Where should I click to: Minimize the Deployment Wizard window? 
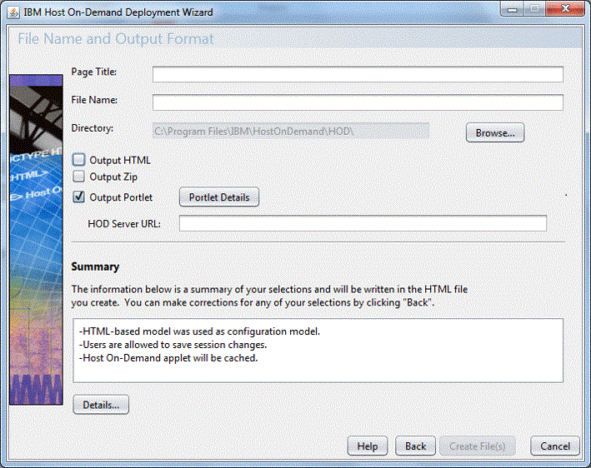click(x=512, y=9)
